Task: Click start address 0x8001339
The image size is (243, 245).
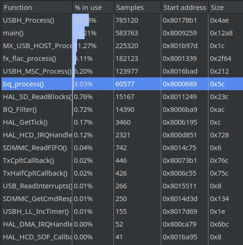Action: point(180,59)
